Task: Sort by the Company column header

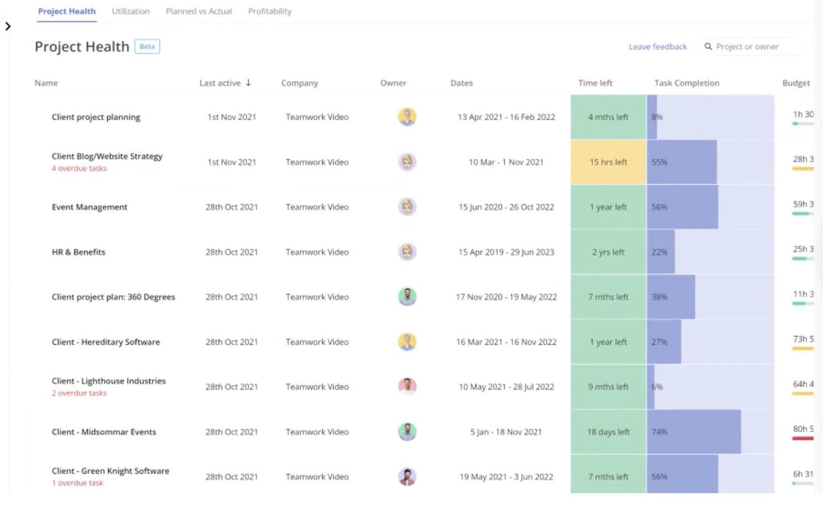Action: [299, 83]
